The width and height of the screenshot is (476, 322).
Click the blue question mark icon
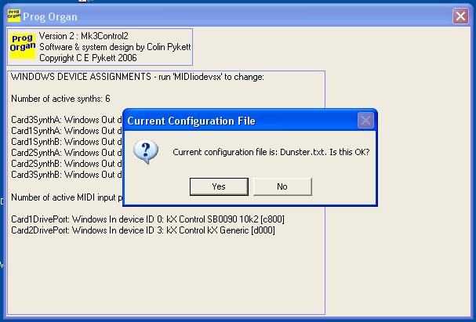click(x=146, y=150)
